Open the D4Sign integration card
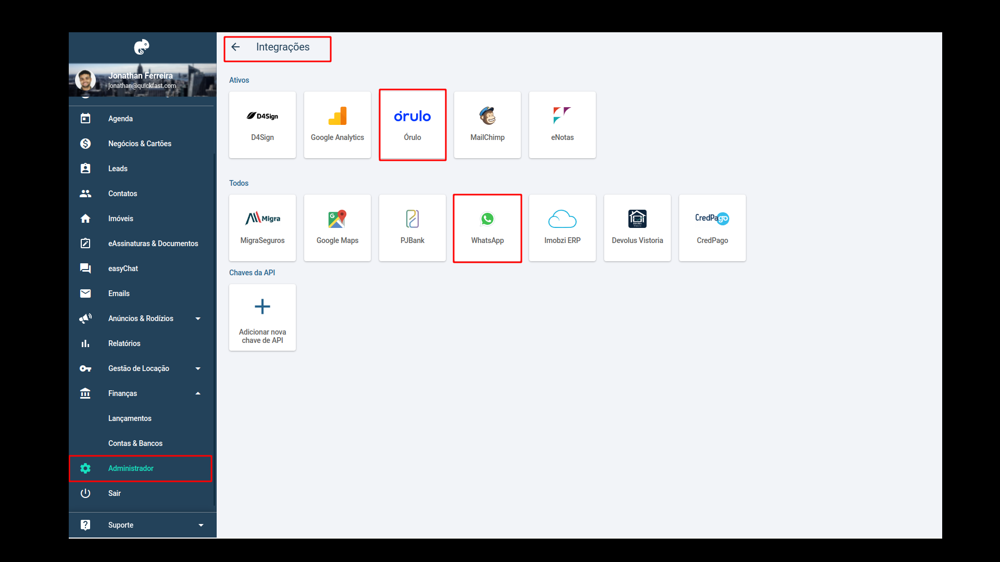 point(262,125)
